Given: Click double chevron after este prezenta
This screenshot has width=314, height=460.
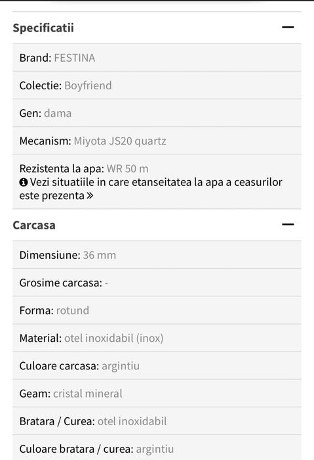Looking at the screenshot, I should [x=90, y=196].
